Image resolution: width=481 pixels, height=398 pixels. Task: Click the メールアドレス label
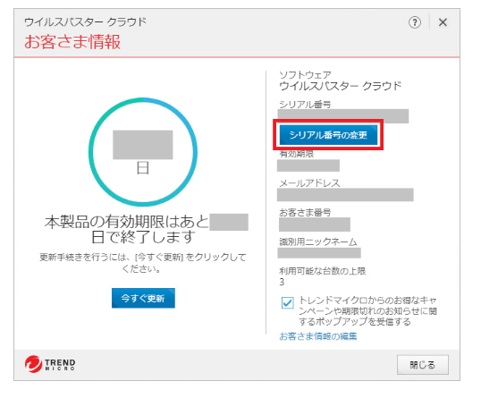coord(309,182)
